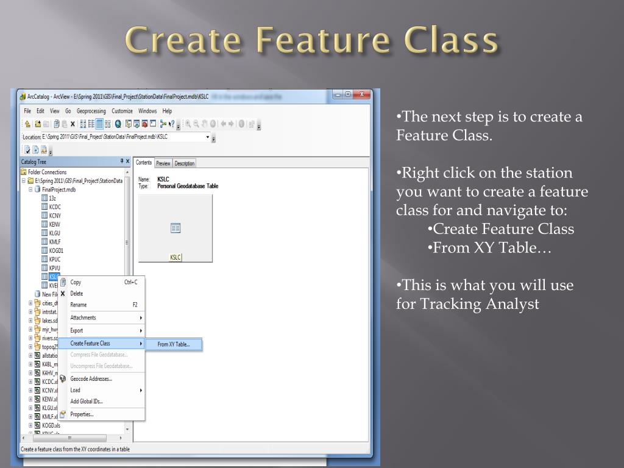Select the KOGD1 table in catalog tree

click(x=52, y=250)
